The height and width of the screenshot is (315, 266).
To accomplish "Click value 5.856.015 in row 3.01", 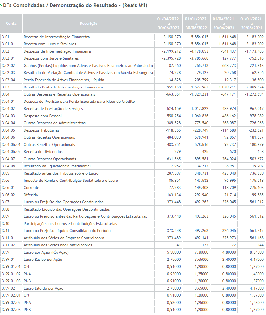I will pyautogui.click(x=199, y=37).
